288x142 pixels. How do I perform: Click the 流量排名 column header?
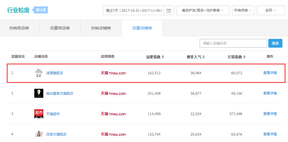point(18,57)
